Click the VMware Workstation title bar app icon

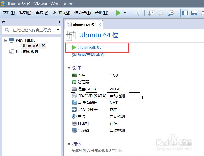(x=3, y=4)
